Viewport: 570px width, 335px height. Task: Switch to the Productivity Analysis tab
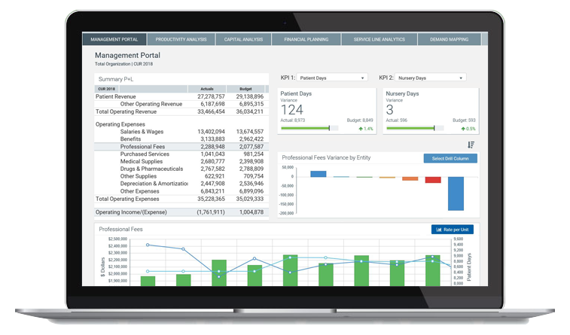(x=181, y=39)
